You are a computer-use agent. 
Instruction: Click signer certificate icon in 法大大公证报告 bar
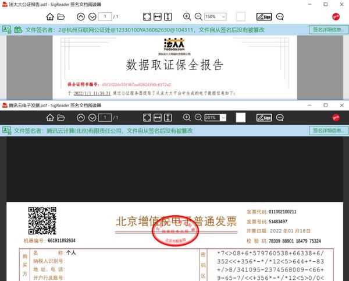coord(6,30)
